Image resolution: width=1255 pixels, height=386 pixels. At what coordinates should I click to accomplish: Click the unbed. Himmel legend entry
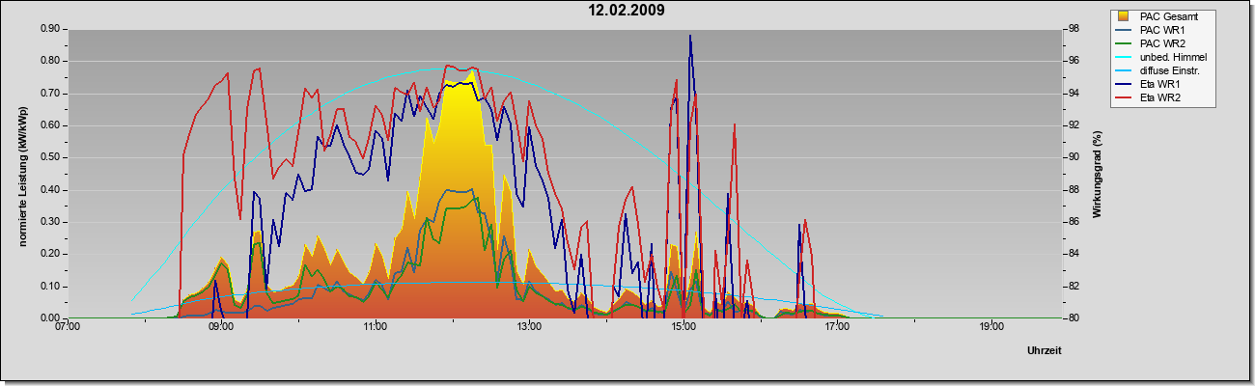[1173, 57]
